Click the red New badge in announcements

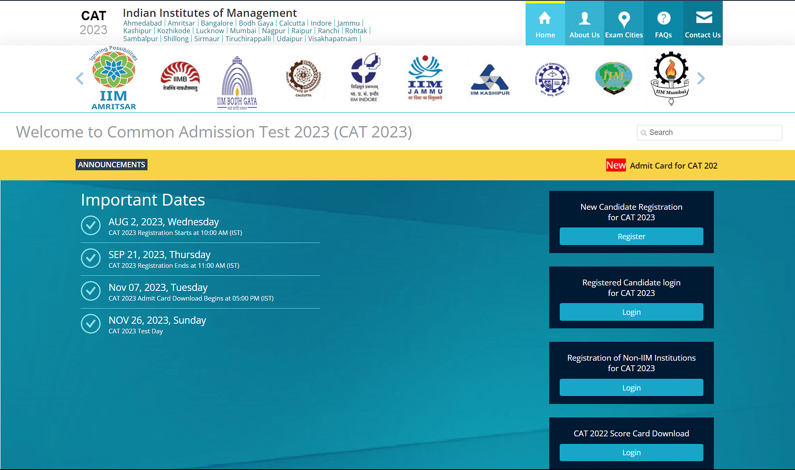616,165
